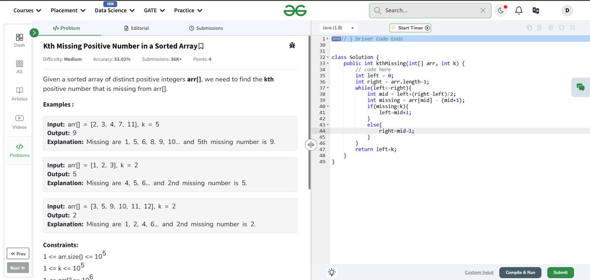The width and height of the screenshot is (590, 280).
Task: Collapse sidebar with green arrow button
Action: (x=34, y=33)
